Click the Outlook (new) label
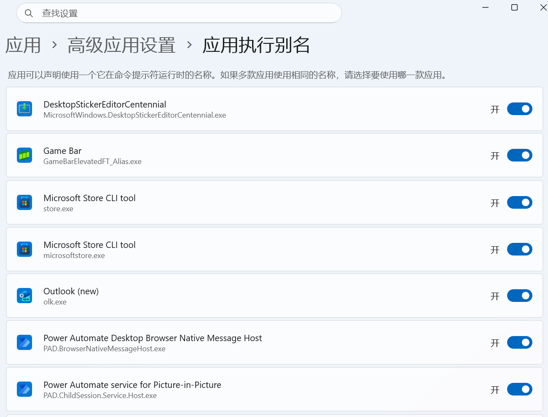 coord(71,291)
